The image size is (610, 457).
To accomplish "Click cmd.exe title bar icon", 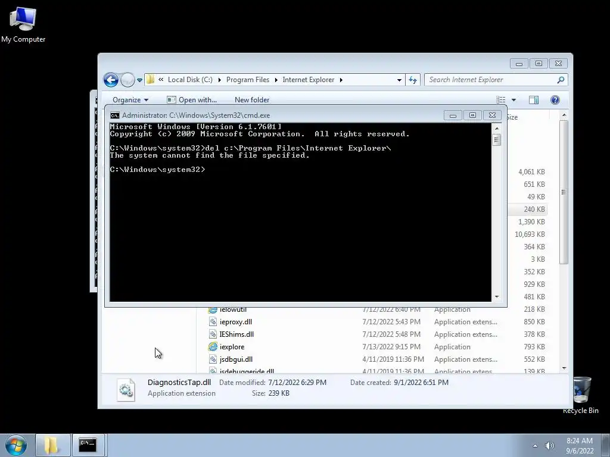I will click(115, 115).
